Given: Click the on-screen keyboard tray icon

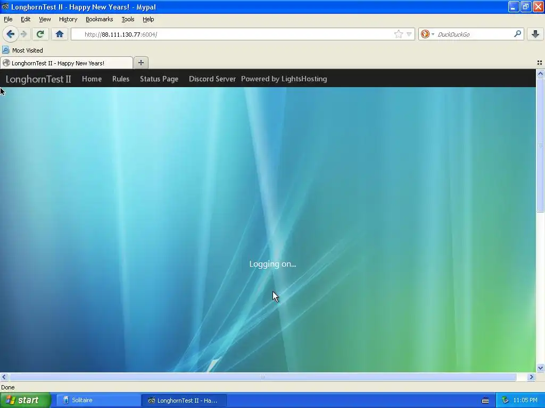Looking at the screenshot, I should [485, 401].
